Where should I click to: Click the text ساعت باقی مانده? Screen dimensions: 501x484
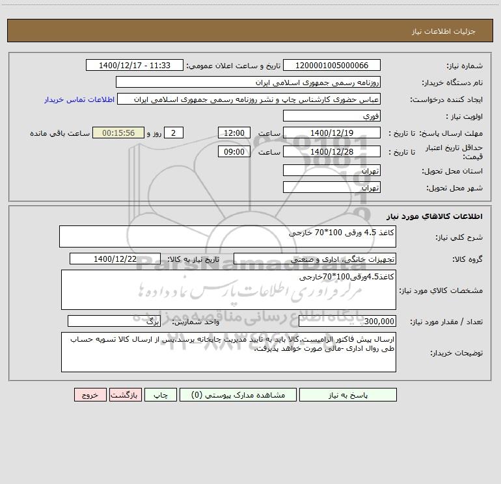tap(60, 133)
